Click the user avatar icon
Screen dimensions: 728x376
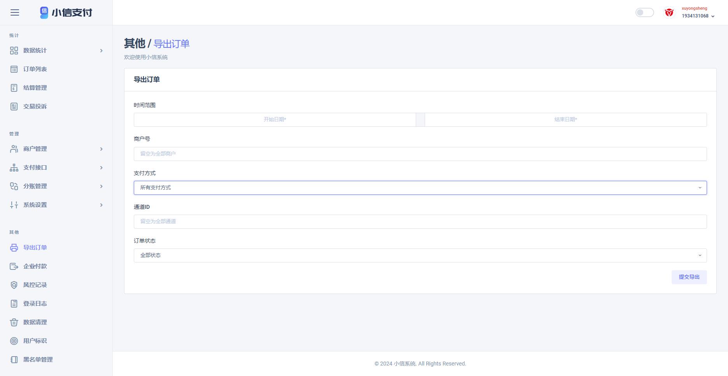pos(669,12)
